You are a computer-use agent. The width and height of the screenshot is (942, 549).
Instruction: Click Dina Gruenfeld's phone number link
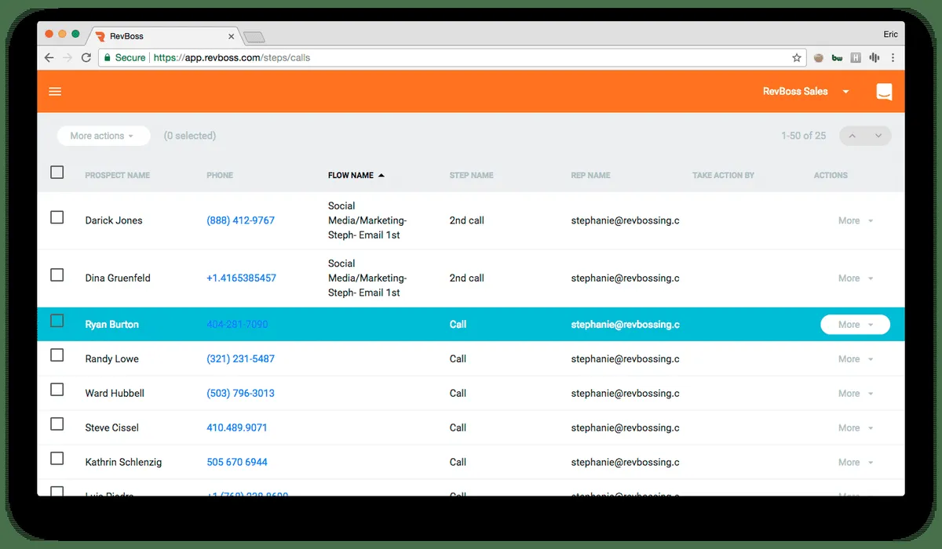click(241, 278)
